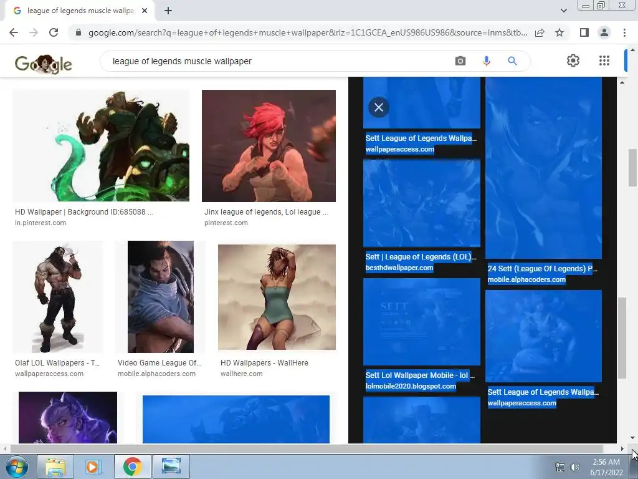The height and width of the screenshot is (479, 638).
Task: Launch Windows Media Player from taskbar
Action: pyautogui.click(x=93, y=467)
